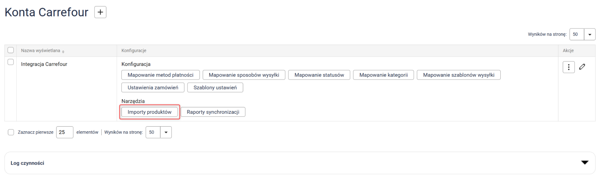The width and height of the screenshot is (600, 179).
Task: Check the Integracja Carrefour row checkbox
Action: tap(11, 62)
